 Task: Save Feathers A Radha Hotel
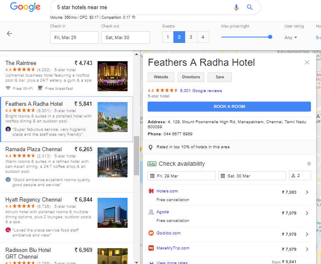[220, 77]
